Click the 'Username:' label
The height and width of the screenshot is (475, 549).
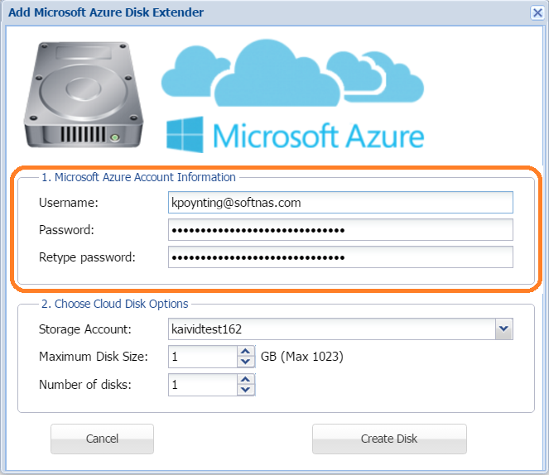click(x=69, y=203)
